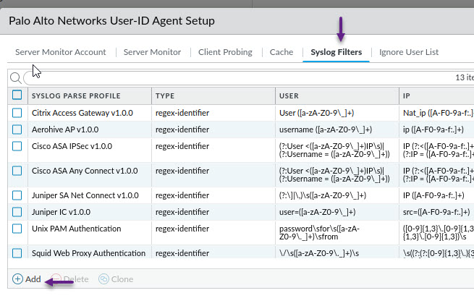Click the Add button label

(x=33, y=279)
